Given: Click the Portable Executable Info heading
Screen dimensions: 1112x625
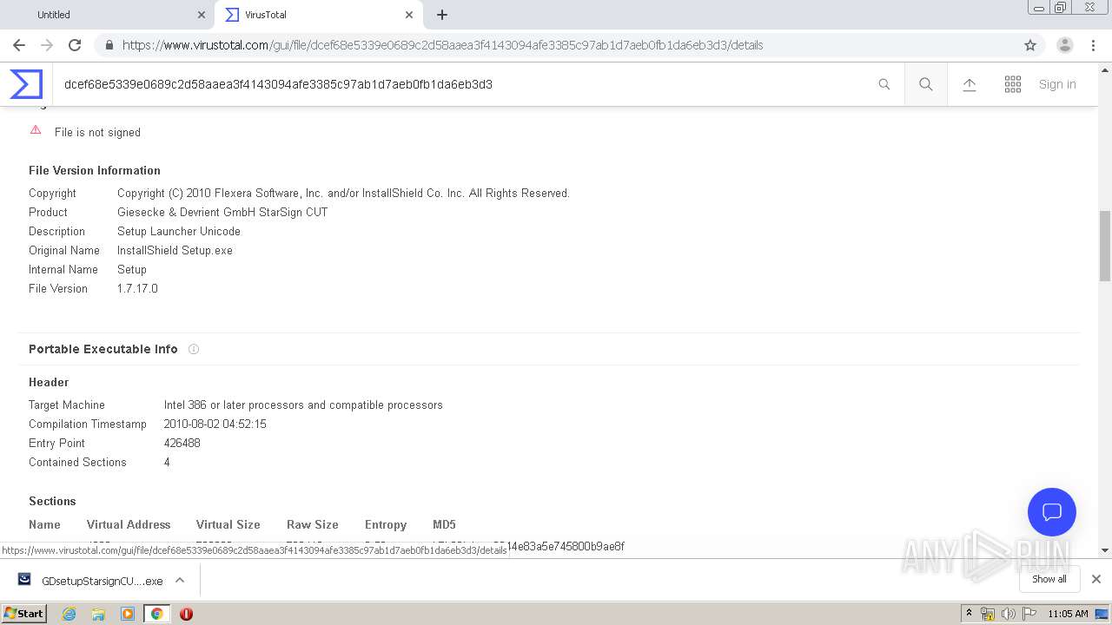Looking at the screenshot, I should click(103, 349).
